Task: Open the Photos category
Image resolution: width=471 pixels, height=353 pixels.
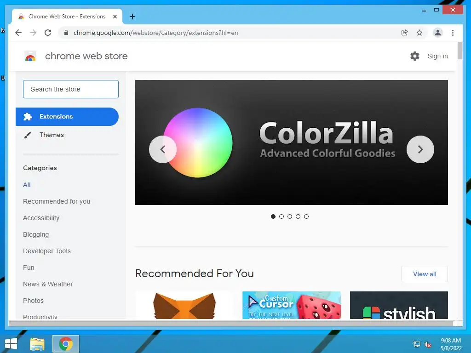Action: (33, 301)
